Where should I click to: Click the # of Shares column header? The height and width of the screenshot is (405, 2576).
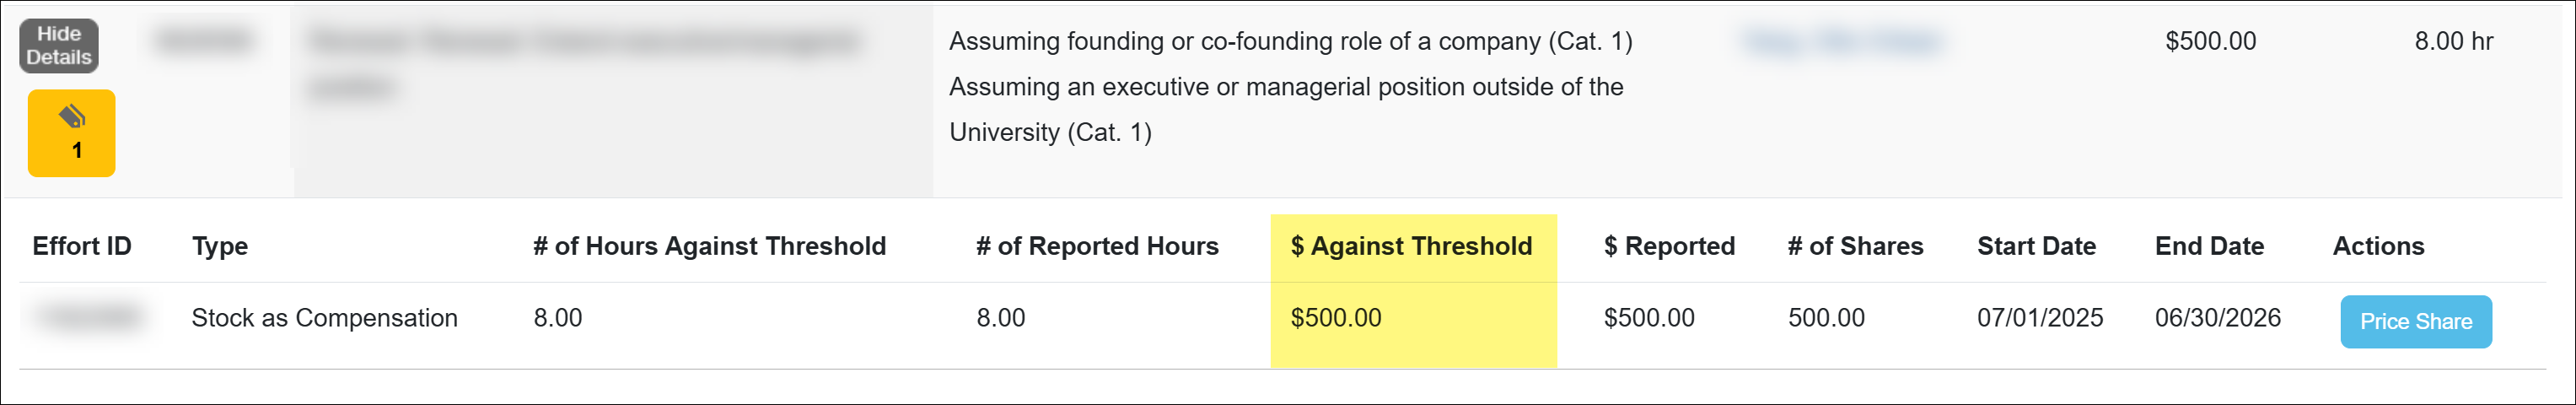[x=1855, y=246]
